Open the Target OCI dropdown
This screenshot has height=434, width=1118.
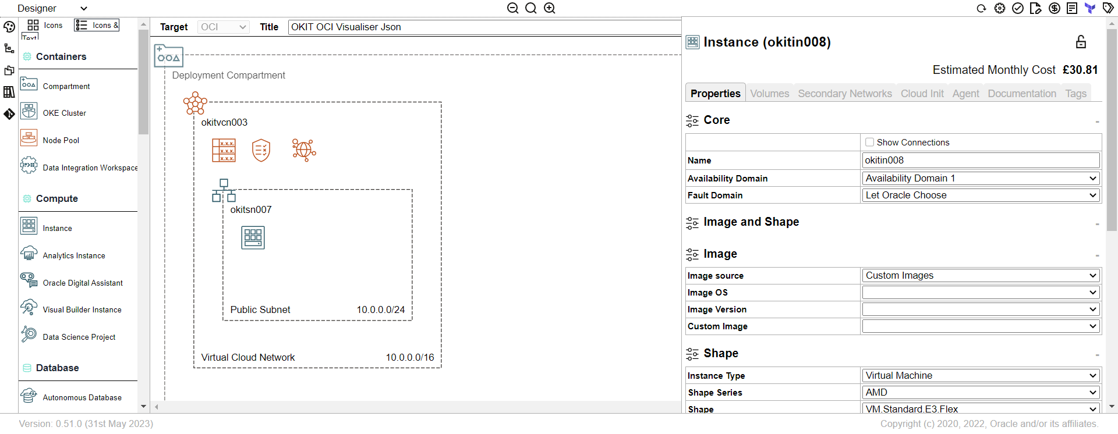[x=224, y=27]
